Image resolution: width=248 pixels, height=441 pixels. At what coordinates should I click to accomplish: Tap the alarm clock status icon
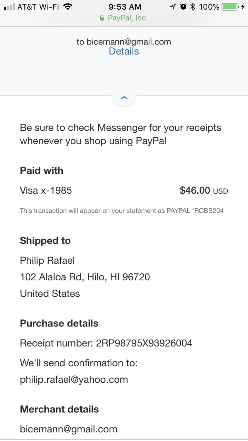(x=183, y=7)
